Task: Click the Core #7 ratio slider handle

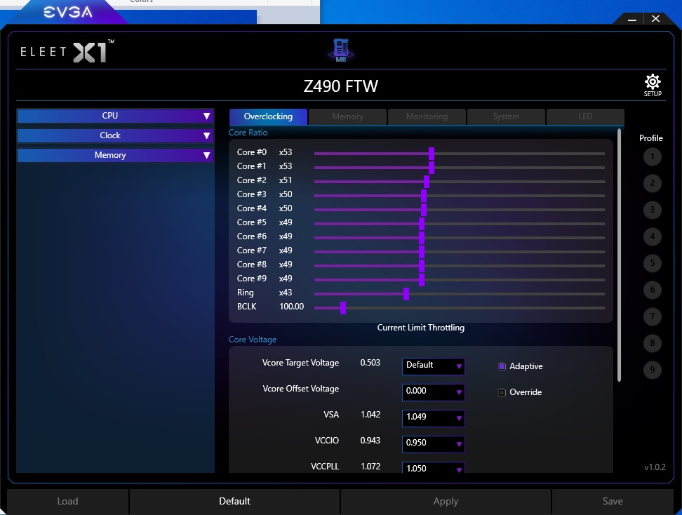Action: point(422,252)
